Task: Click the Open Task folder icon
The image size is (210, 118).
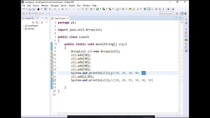Action: pos(134,9)
